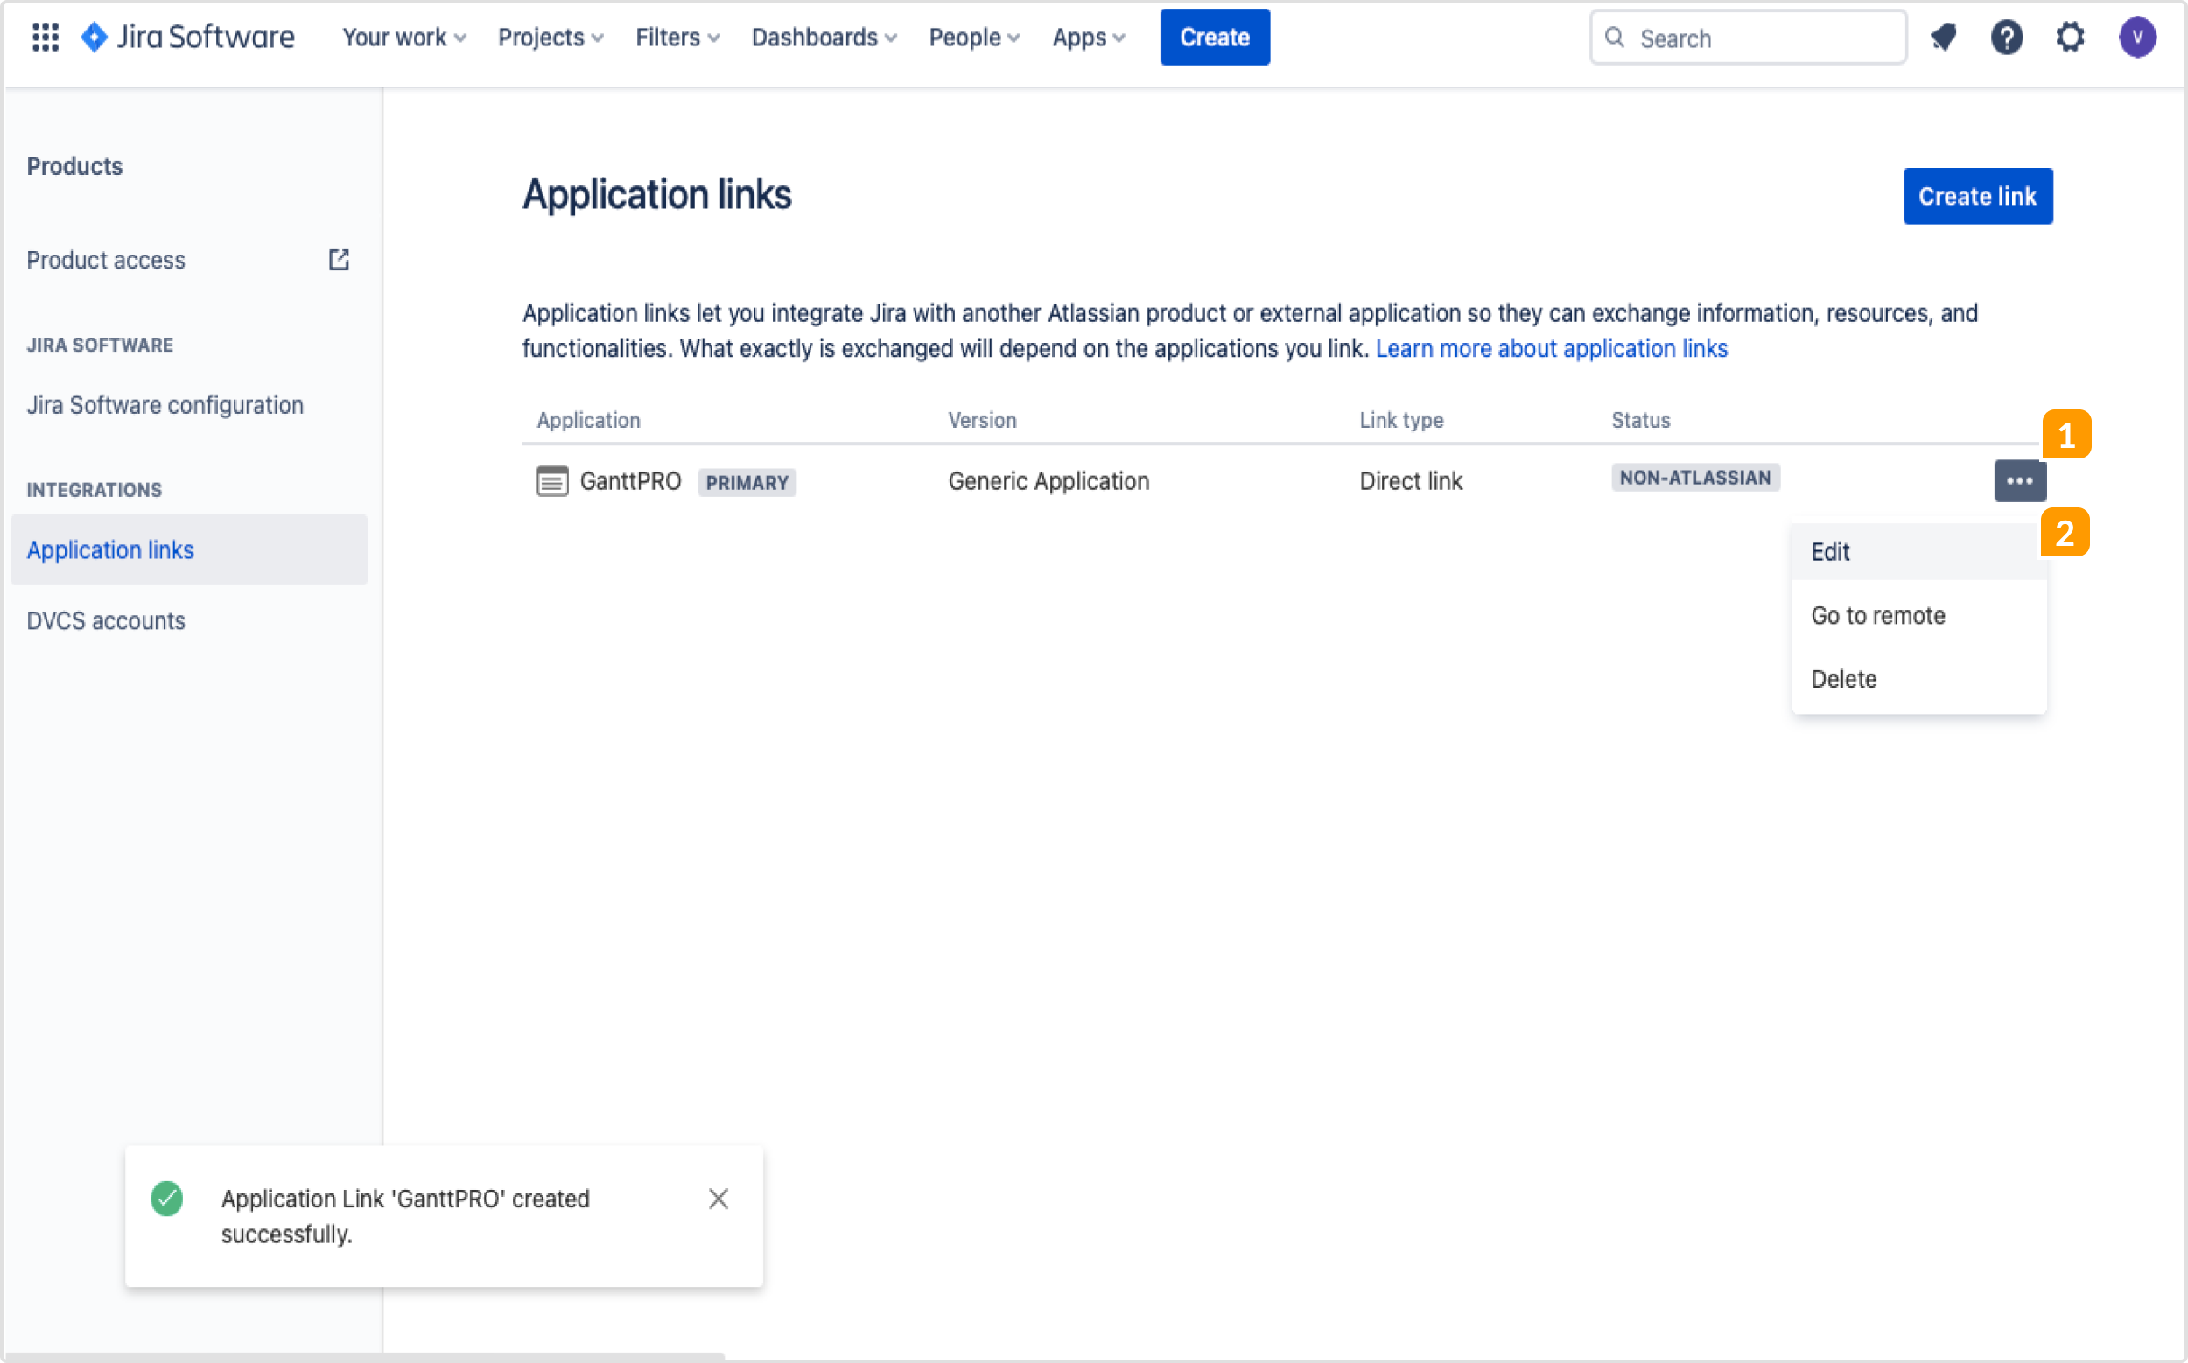Expand the Dashboards dropdown
Screen dimensions: 2188x1363
coord(823,37)
